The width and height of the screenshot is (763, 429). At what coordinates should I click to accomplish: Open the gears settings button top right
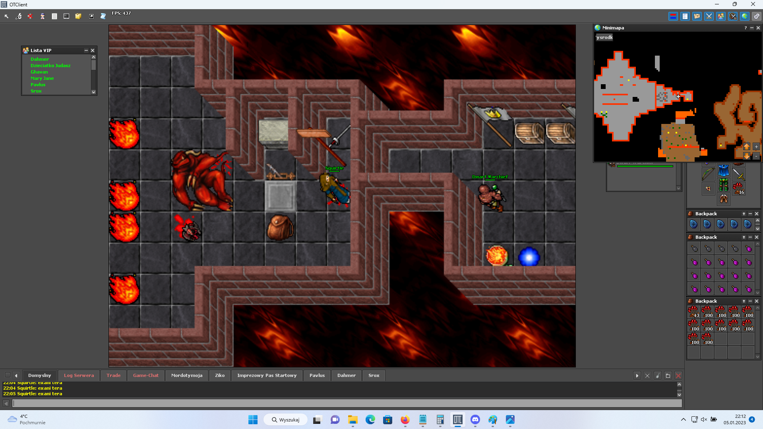click(757, 16)
